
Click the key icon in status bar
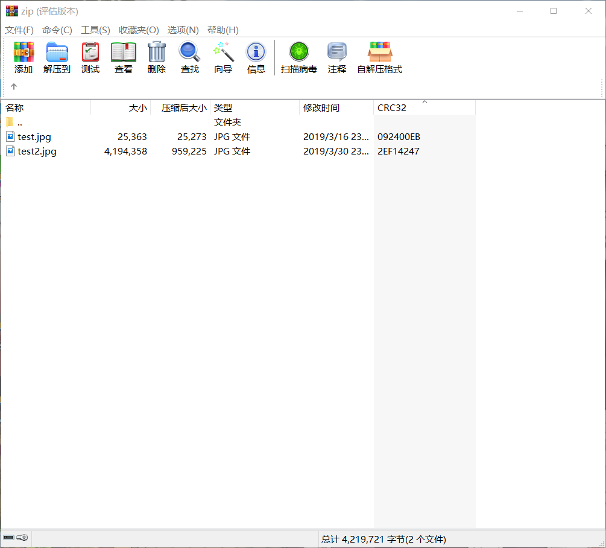(x=22, y=538)
